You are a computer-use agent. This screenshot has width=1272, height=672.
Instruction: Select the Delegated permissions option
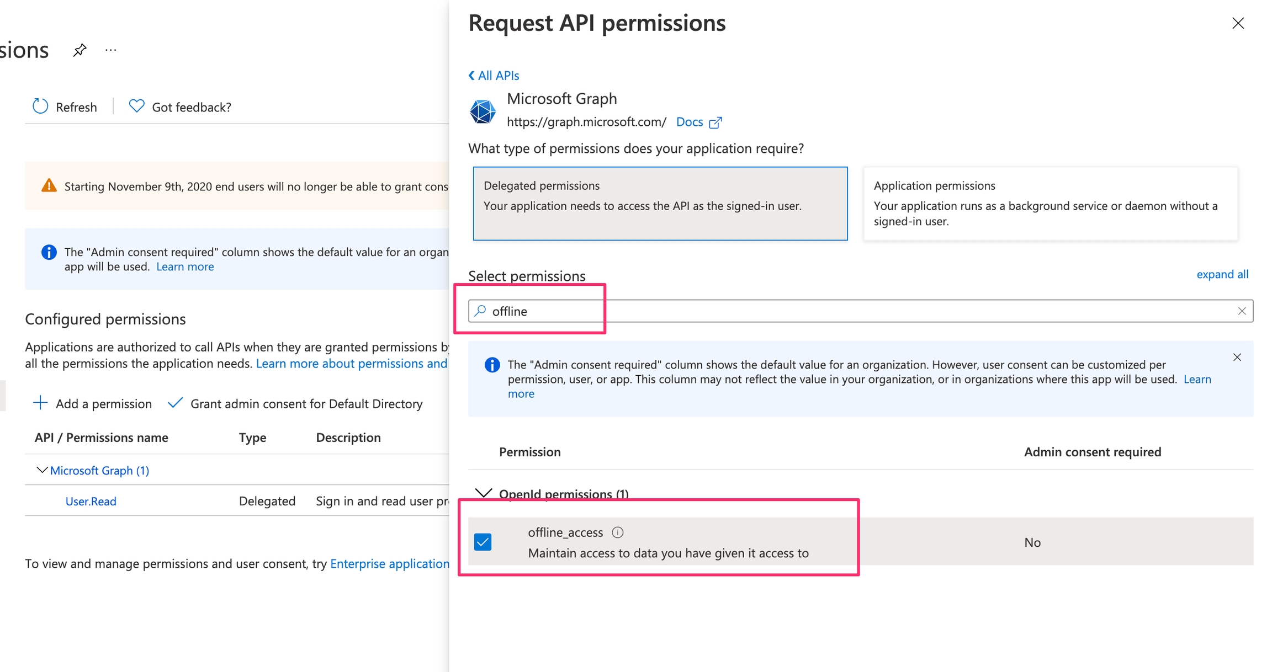point(660,203)
